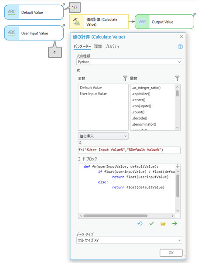This screenshot has height=263, width=198.
Task: Click the green checkmark verify icon
Action: point(152,223)
